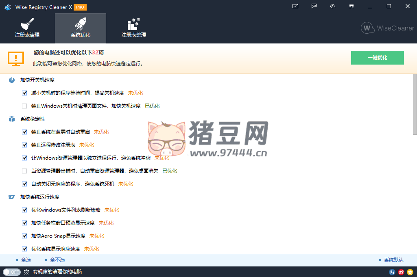Uncheck 禁止系统在蓝屏时自动重启 option

pyautogui.click(x=24, y=132)
